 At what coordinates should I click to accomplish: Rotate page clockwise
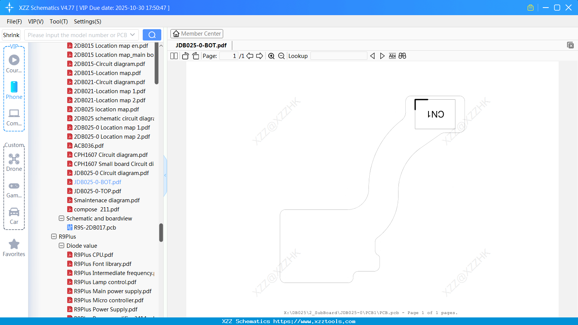(195, 56)
